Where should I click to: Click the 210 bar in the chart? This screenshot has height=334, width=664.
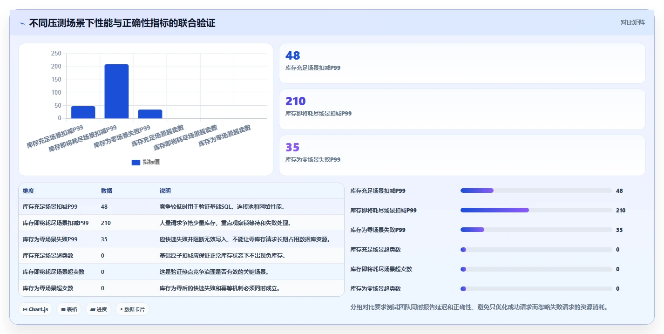click(116, 91)
